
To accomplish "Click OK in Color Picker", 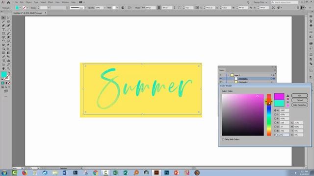I will coord(300,96).
